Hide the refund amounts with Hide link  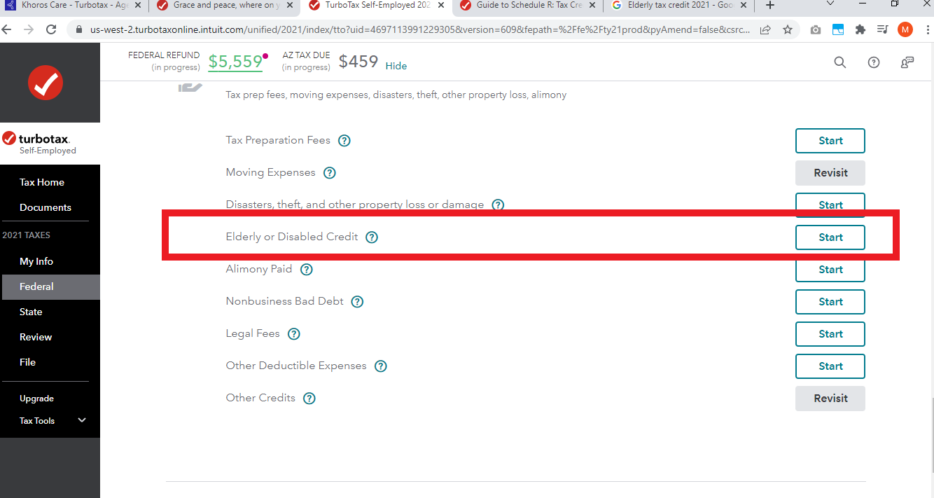pyautogui.click(x=396, y=66)
